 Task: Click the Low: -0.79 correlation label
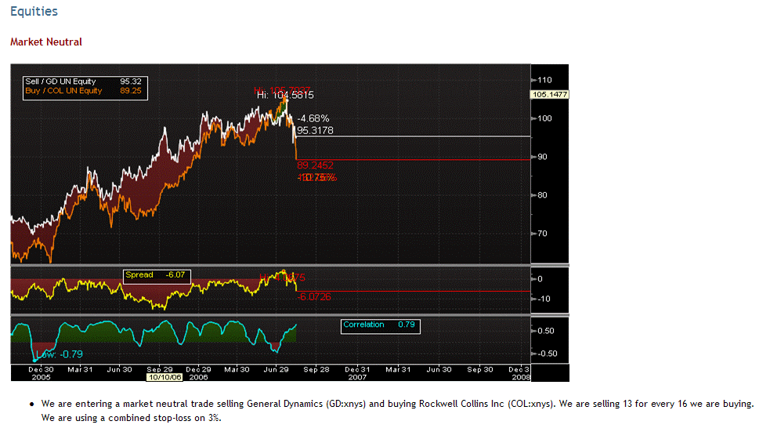[x=60, y=354]
